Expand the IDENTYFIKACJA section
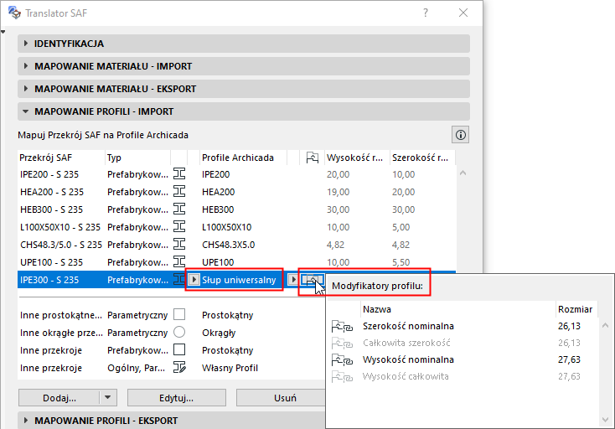 244,44
